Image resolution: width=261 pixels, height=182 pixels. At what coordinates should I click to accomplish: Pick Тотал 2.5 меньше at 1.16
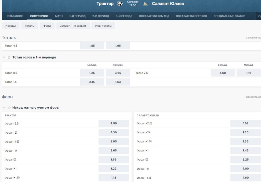pyautogui.click(x=249, y=73)
